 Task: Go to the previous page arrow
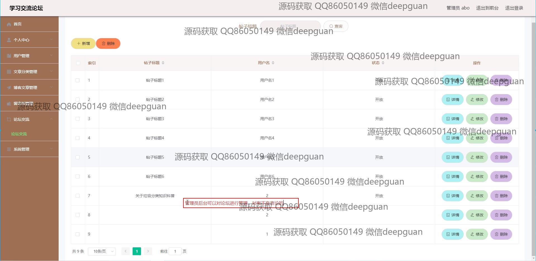(126, 251)
